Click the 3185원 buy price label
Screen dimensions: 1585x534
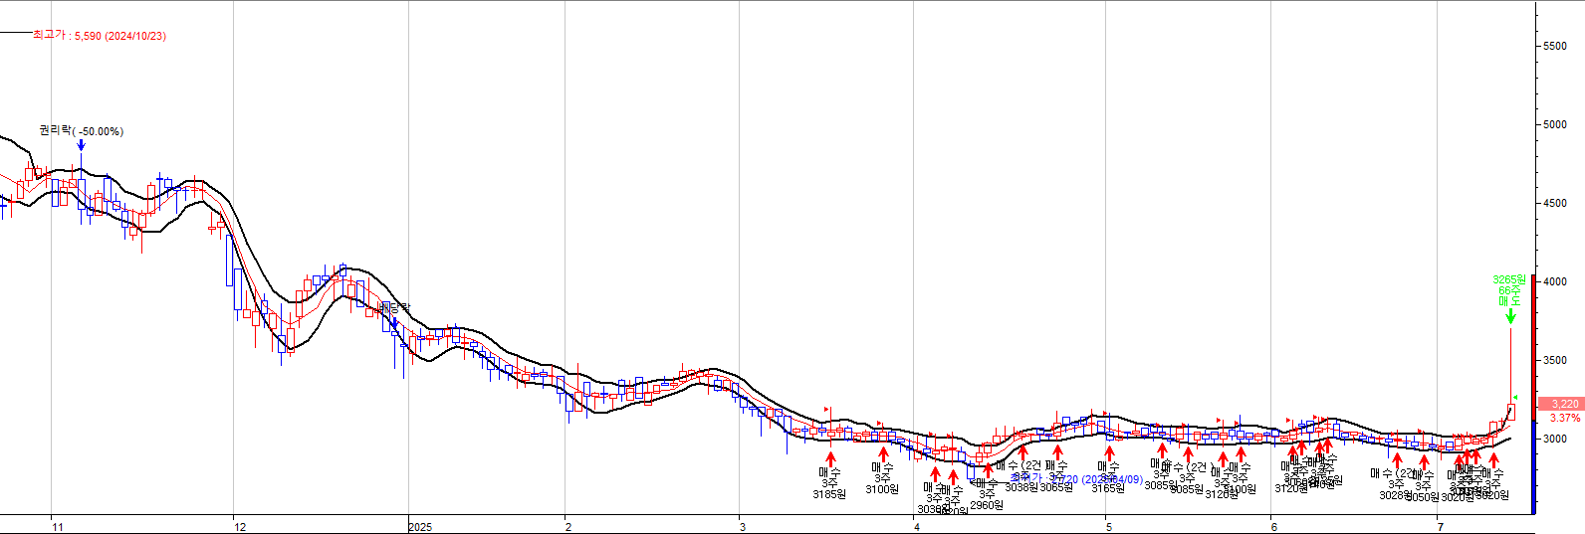[x=829, y=494]
